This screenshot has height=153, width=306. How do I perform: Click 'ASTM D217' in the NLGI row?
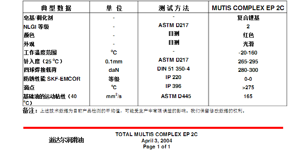[x=173, y=25]
